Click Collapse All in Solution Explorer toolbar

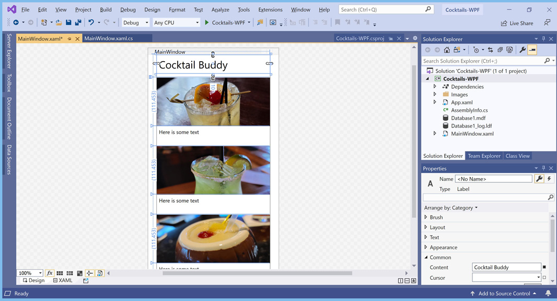tap(500, 50)
